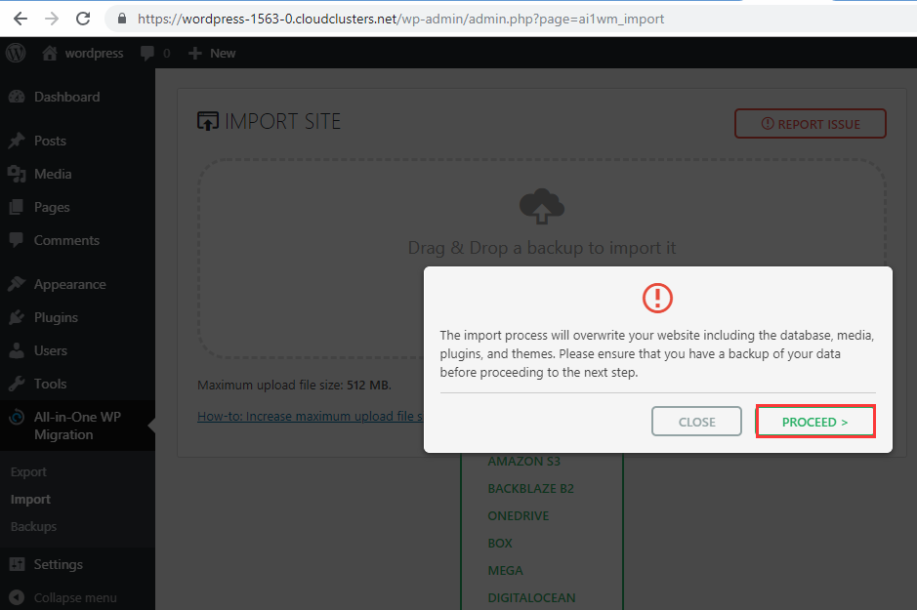Click the Settings menu label

pyautogui.click(x=58, y=564)
